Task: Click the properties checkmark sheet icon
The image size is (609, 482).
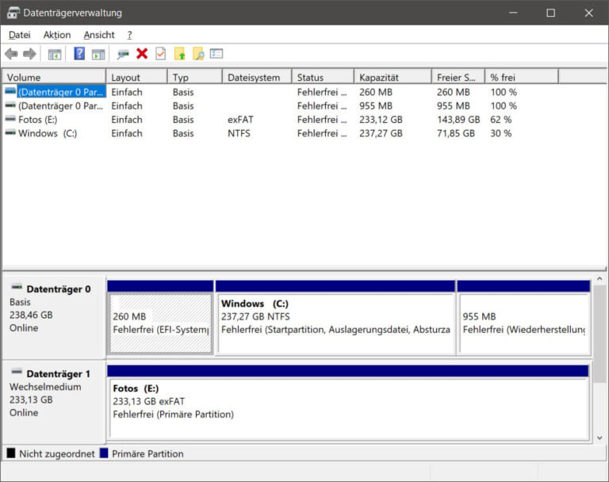Action: click(161, 54)
